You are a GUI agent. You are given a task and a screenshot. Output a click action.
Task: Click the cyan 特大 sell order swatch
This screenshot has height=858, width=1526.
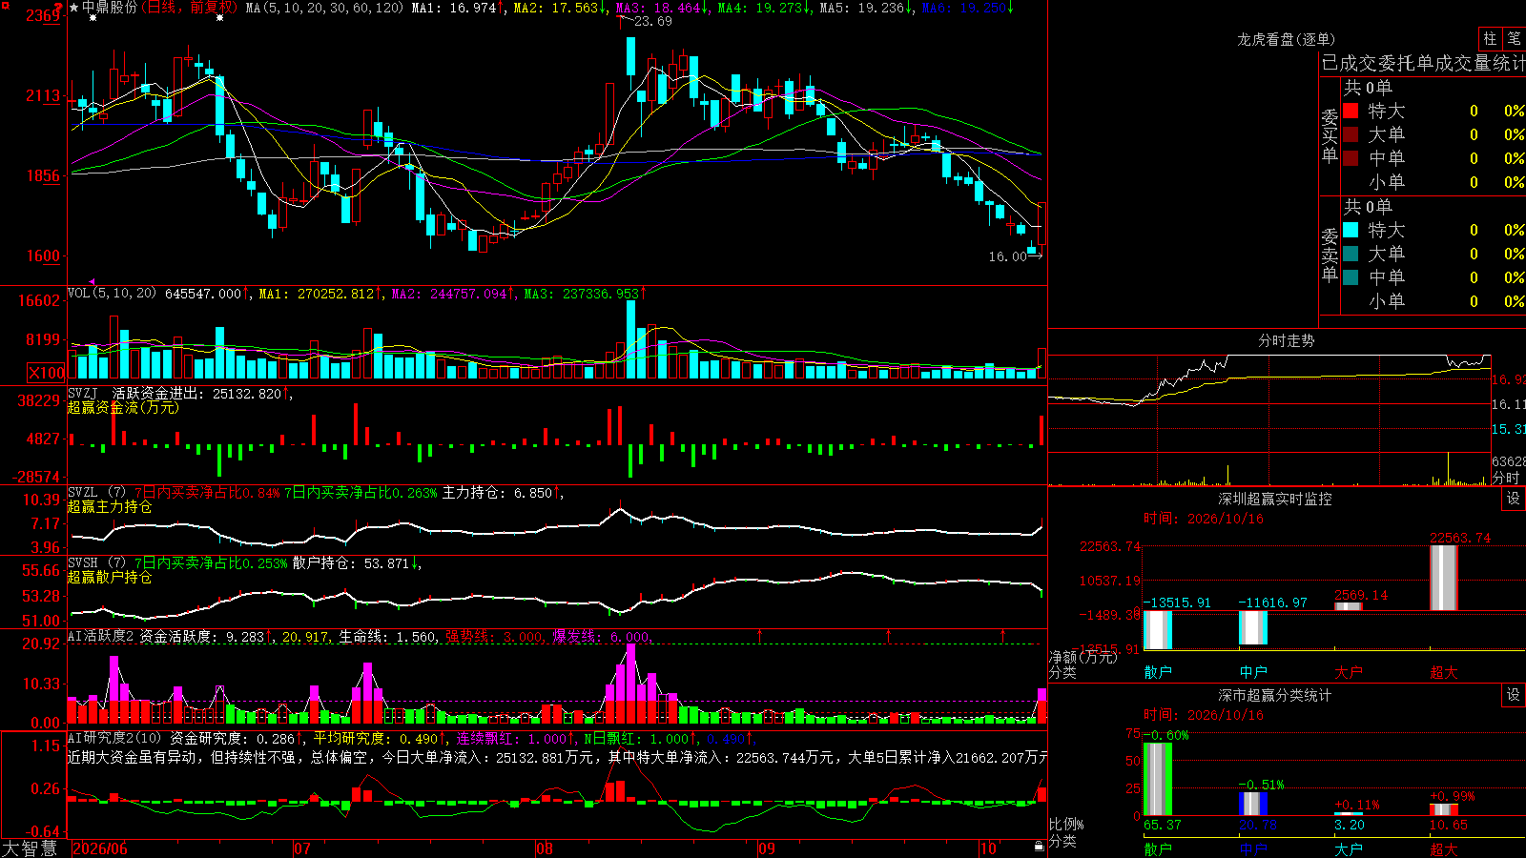pyautogui.click(x=1351, y=230)
